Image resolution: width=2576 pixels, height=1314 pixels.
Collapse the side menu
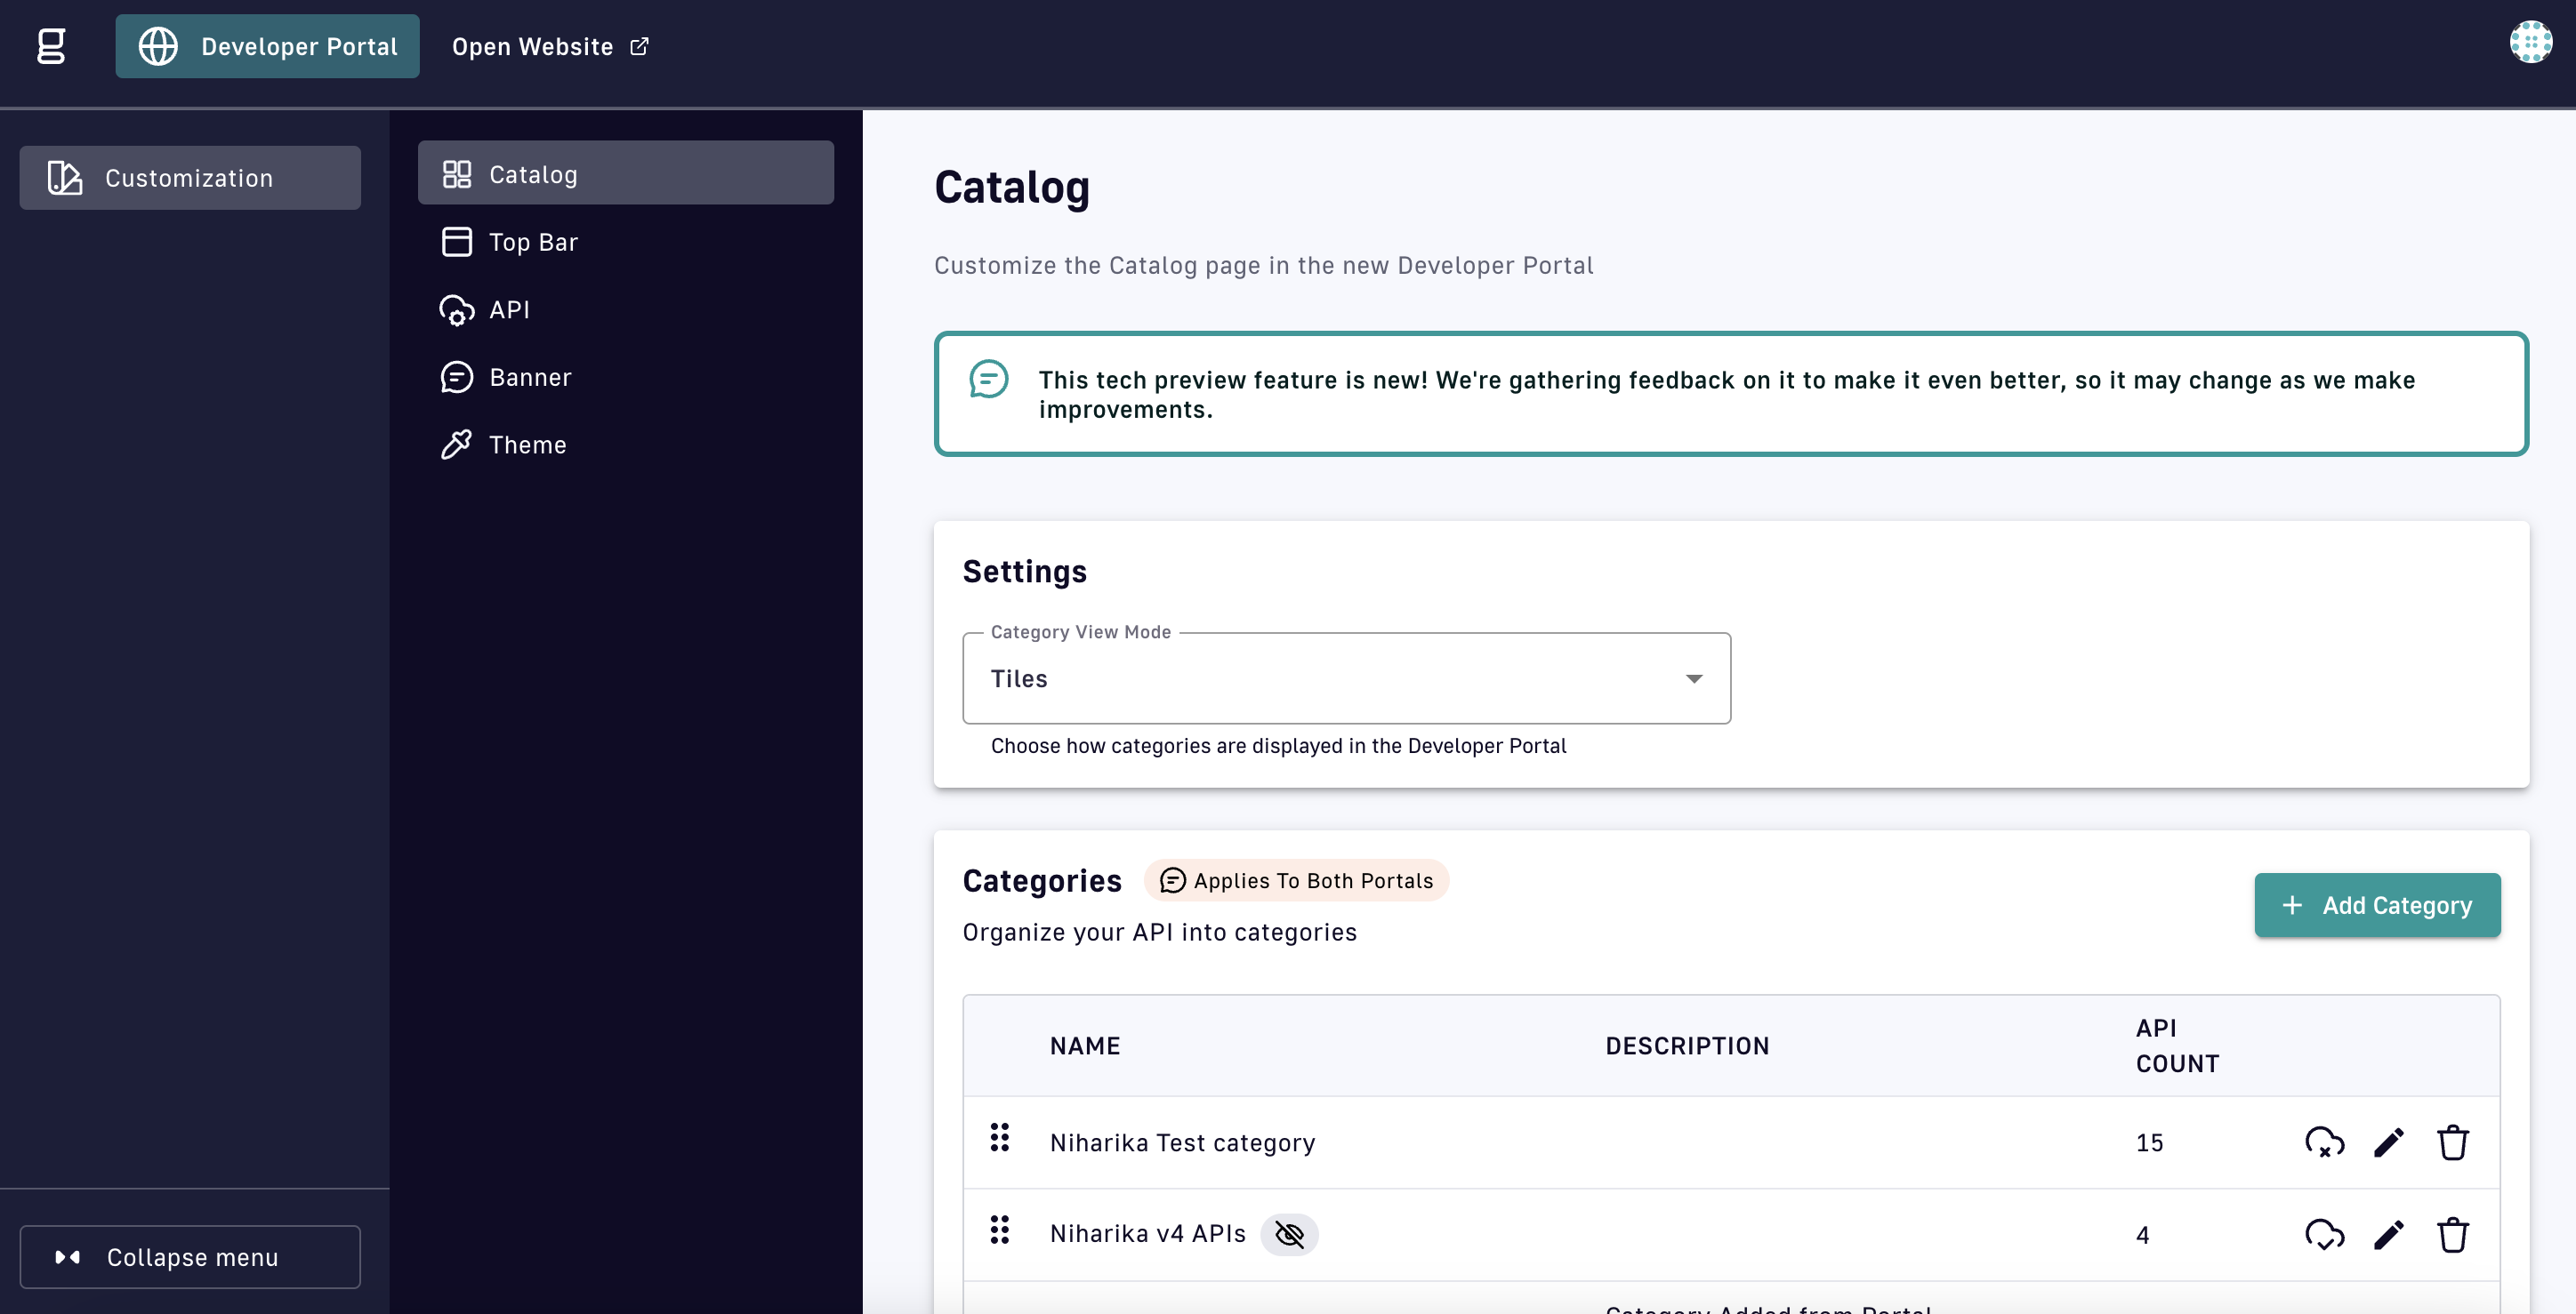click(190, 1257)
